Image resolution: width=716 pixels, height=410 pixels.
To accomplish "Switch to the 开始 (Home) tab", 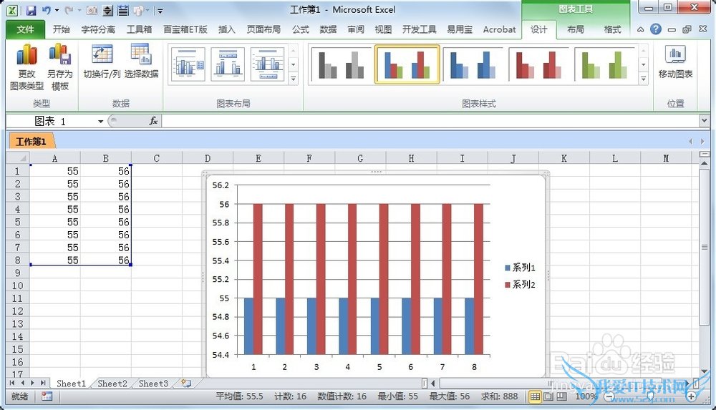I will (61, 29).
